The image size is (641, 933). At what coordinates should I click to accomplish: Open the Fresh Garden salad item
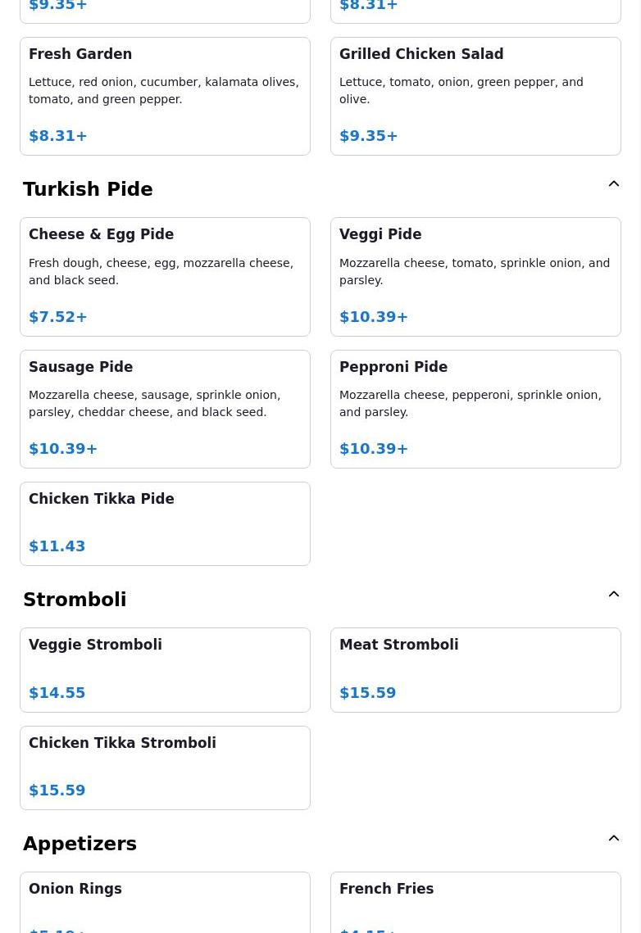(x=165, y=96)
